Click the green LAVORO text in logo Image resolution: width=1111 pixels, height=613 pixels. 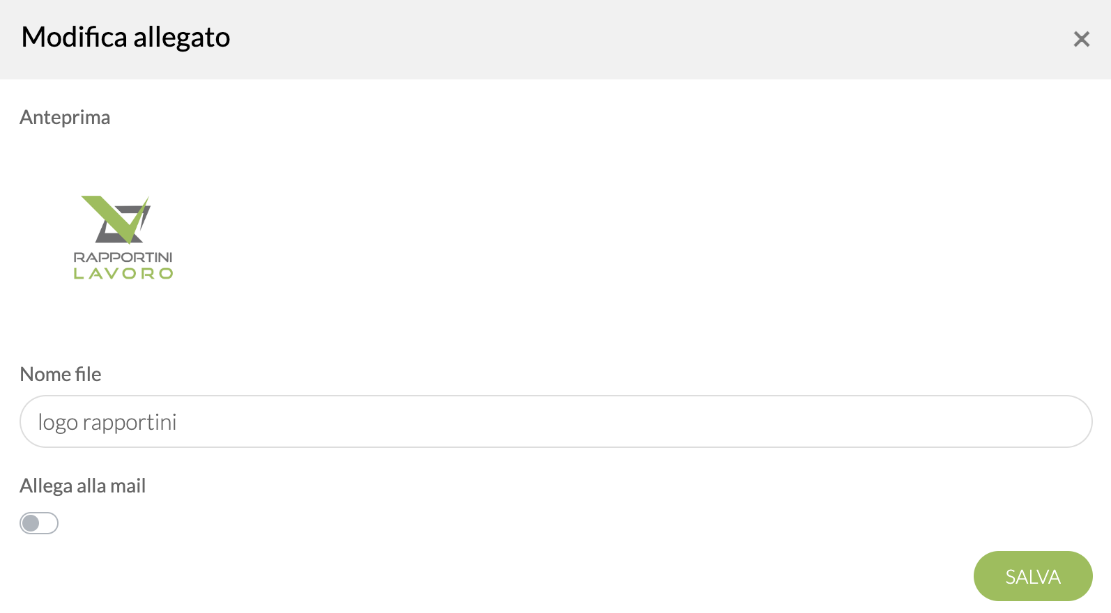[123, 274]
